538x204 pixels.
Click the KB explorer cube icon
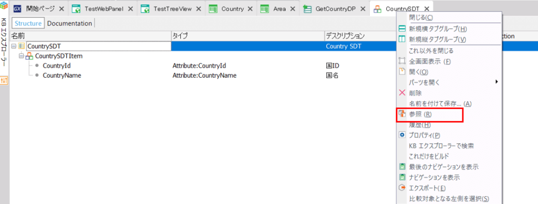4,6
